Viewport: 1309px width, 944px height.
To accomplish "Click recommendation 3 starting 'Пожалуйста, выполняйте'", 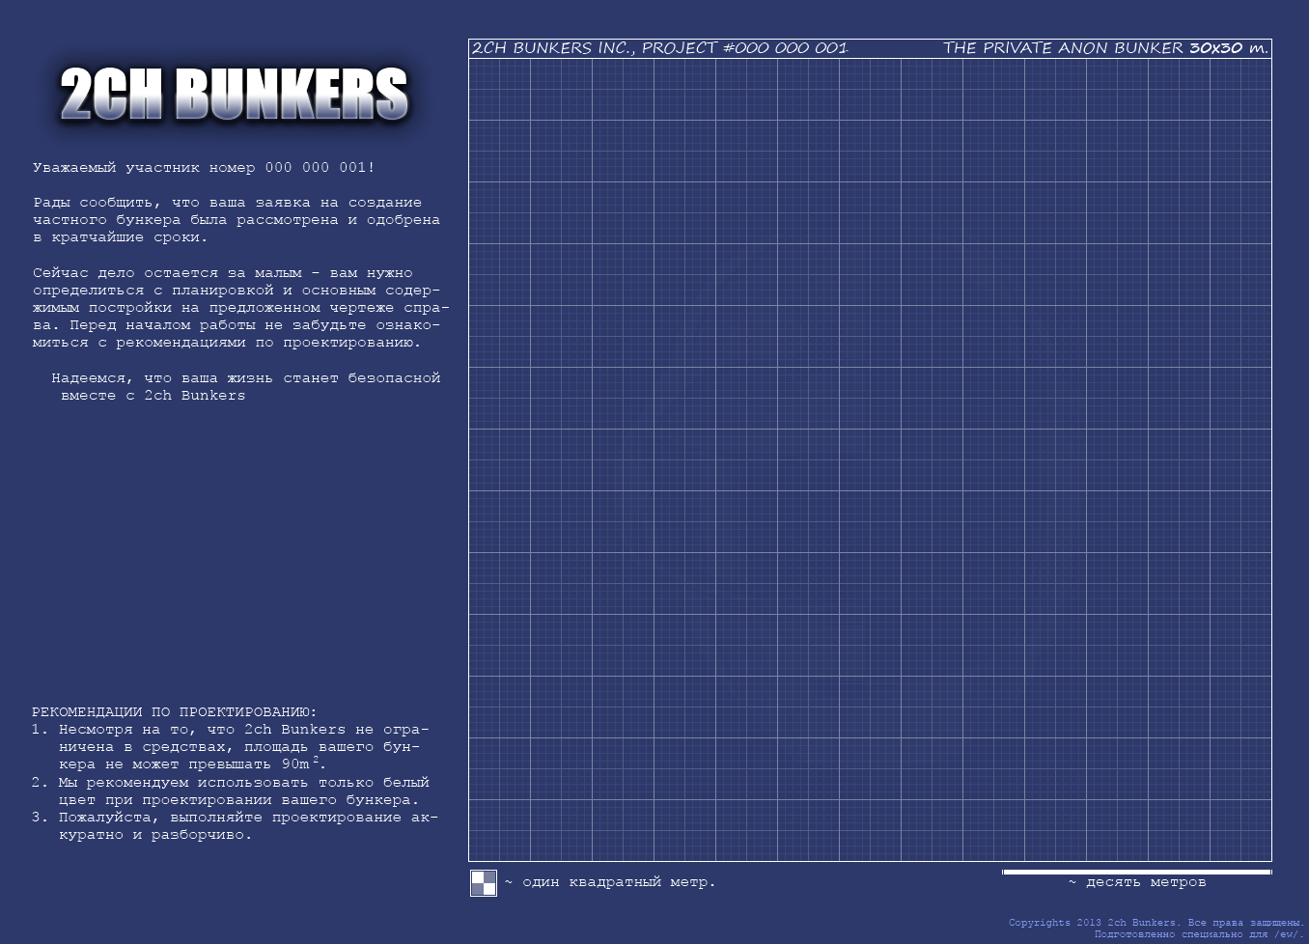I will pos(235,826).
